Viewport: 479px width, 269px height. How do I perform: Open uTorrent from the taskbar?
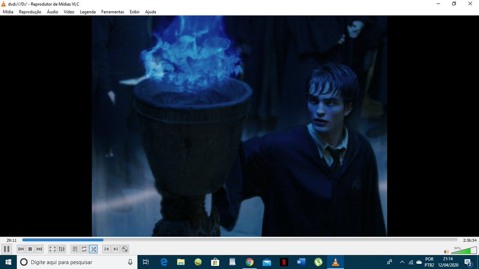(x=318, y=262)
